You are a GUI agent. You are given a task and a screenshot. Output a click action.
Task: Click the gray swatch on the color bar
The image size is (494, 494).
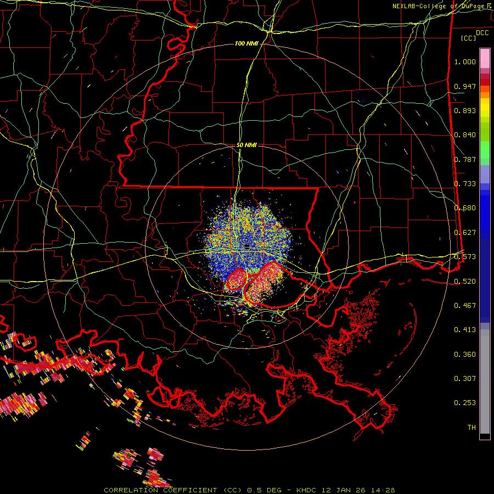(485, 381)
